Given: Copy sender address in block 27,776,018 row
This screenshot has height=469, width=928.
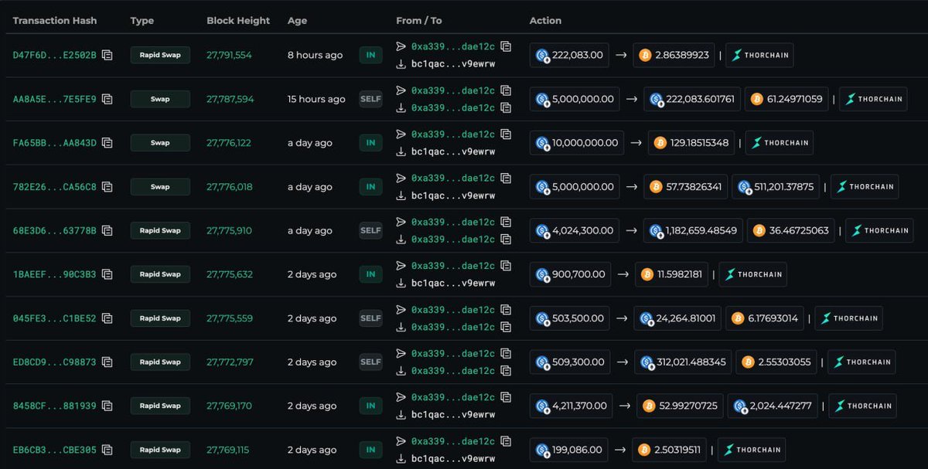Looking at the screenshot, I should click(x=506, y=178).
